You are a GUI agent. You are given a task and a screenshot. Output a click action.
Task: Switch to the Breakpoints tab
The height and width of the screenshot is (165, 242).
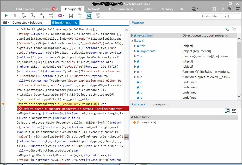161,104
